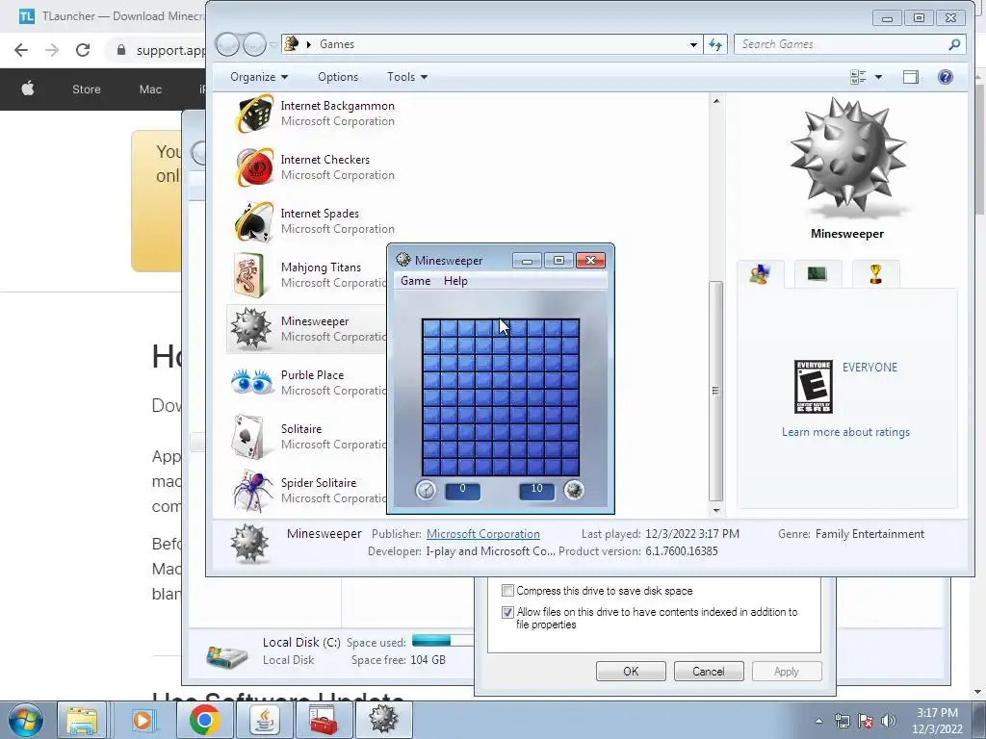
Task: Click the Minesweeper title bar icon
Action: tap(403, 260)
